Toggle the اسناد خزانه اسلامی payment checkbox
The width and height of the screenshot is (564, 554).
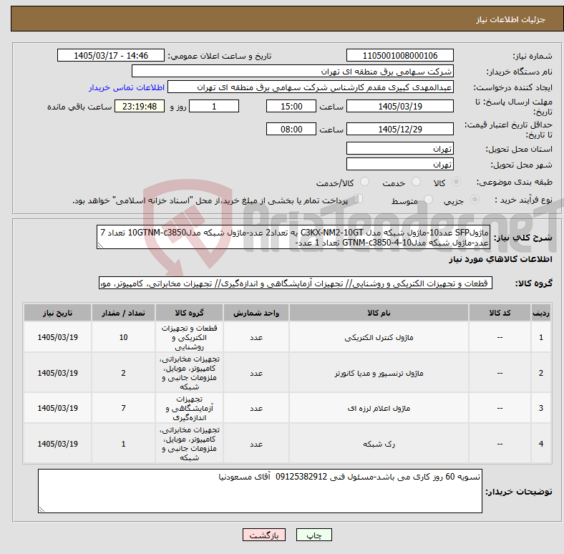click(359, 199)
